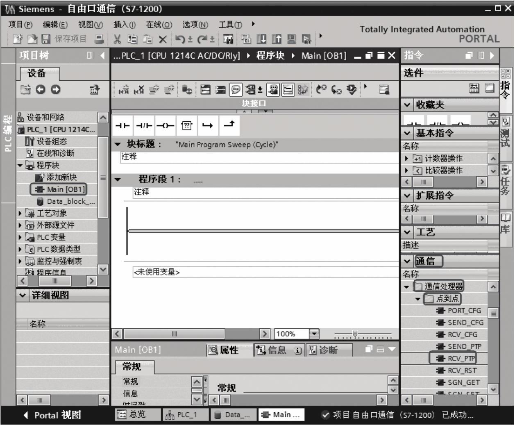The image size is (515, 425).
Task: Click the 程序段 1 comment field
Action: [x=265, y=192]
